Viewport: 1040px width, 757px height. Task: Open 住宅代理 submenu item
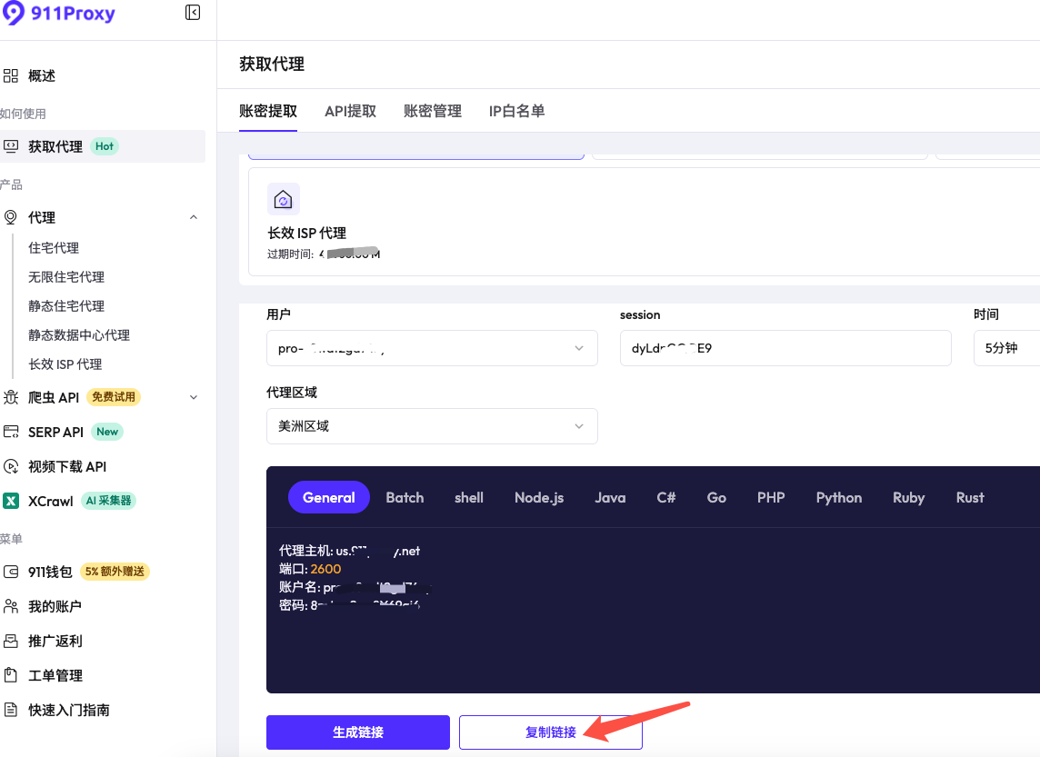pyautogui.click(x=53, y=248)
